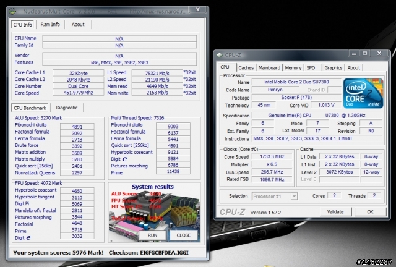396x267 pixels.
Task: Click the Level 2 cache 12-way value
Action: pyautogui.click(x=371, y=172)
